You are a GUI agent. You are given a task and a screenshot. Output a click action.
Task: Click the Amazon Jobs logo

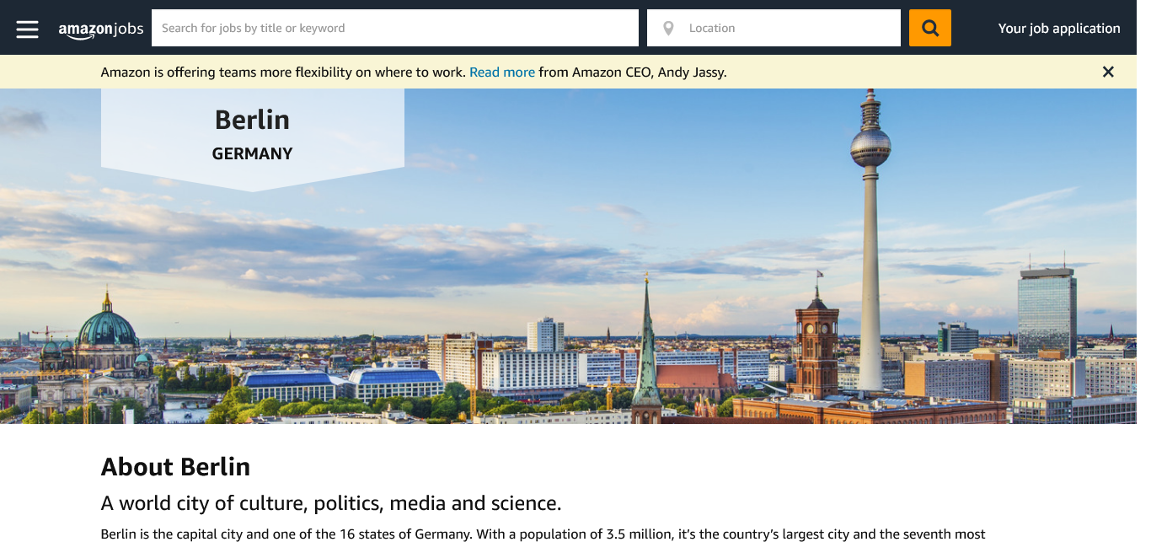pos(100,30)
